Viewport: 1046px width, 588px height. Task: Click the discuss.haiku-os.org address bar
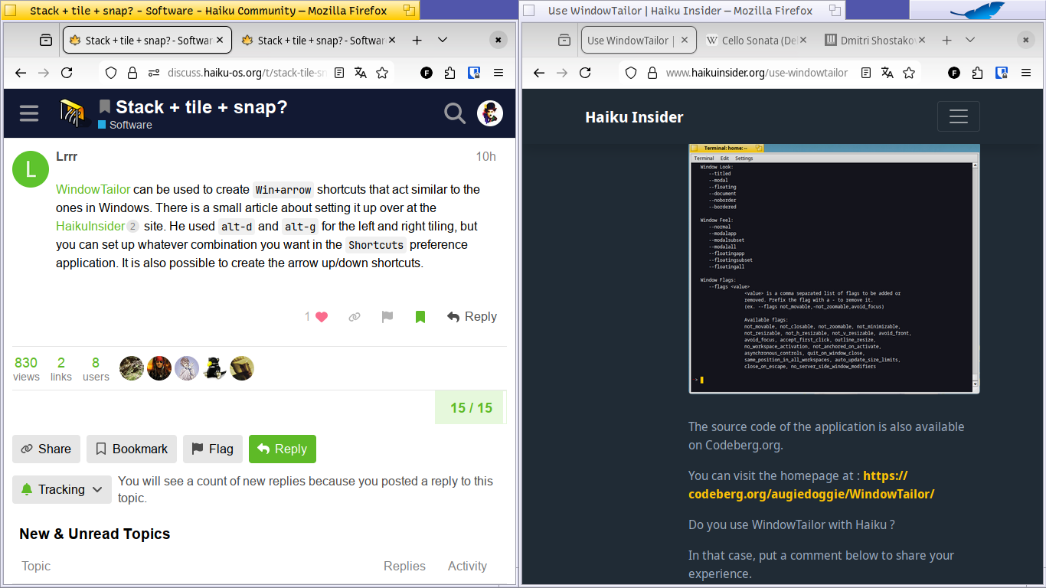[x=247, y=73]
